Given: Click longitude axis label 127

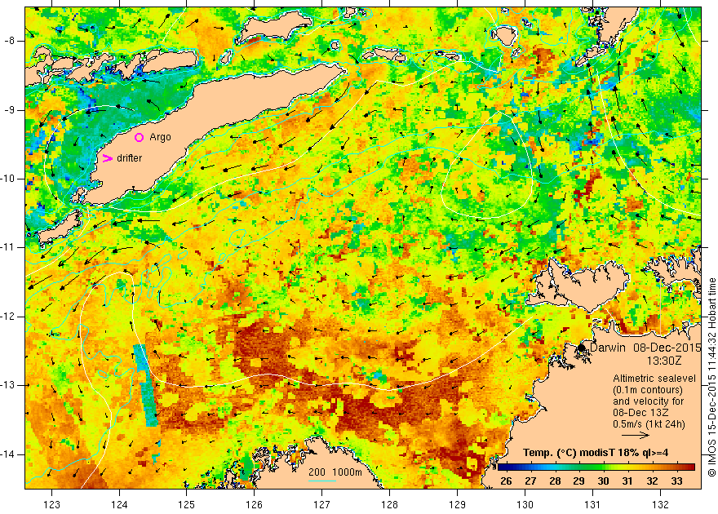Looking at the screenshot, I should pos(322,505).
